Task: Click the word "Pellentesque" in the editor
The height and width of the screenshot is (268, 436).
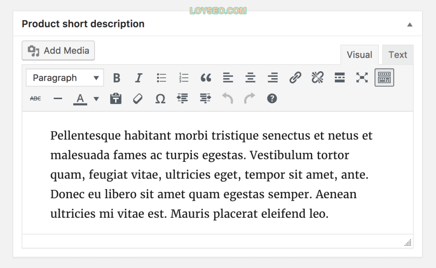Action: click(x=85, y=136)
